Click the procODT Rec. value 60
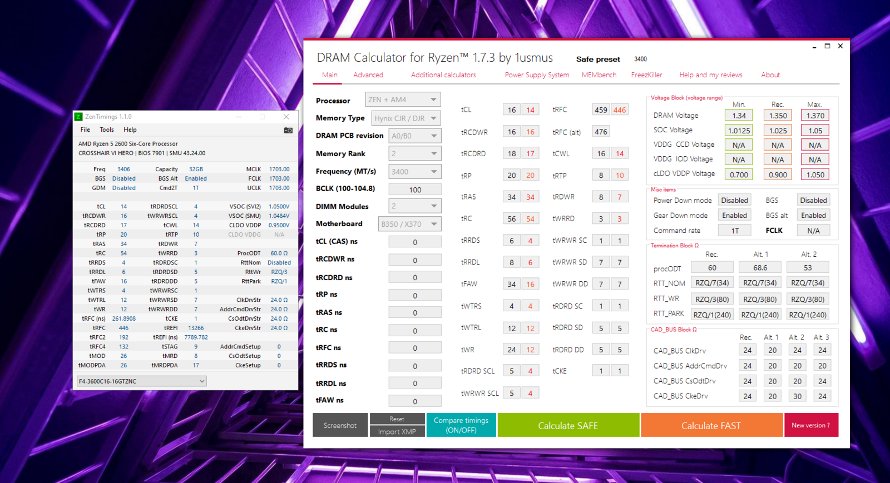Screen dimensions: 890x483 712,267
